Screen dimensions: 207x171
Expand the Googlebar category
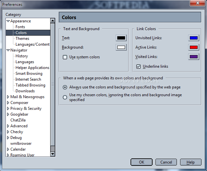pos(8,114)
